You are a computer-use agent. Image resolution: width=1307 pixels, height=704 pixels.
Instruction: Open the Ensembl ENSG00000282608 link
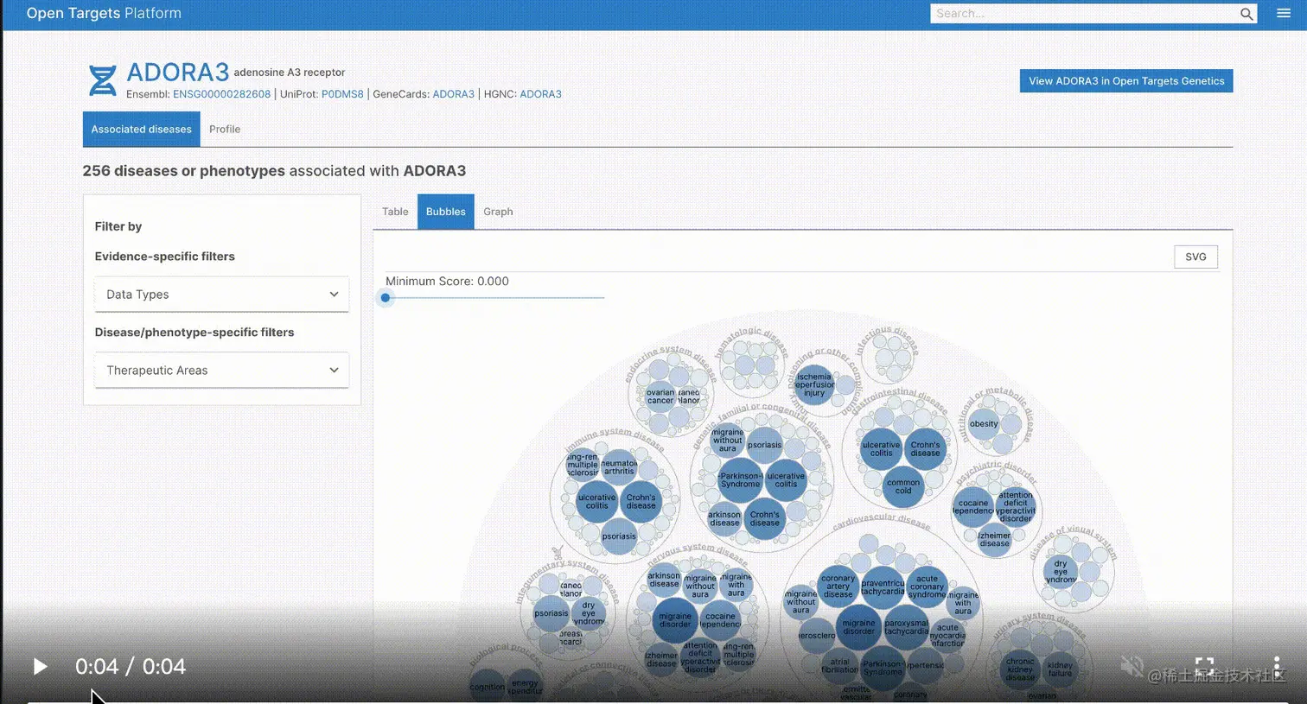(x=221, y=94)
